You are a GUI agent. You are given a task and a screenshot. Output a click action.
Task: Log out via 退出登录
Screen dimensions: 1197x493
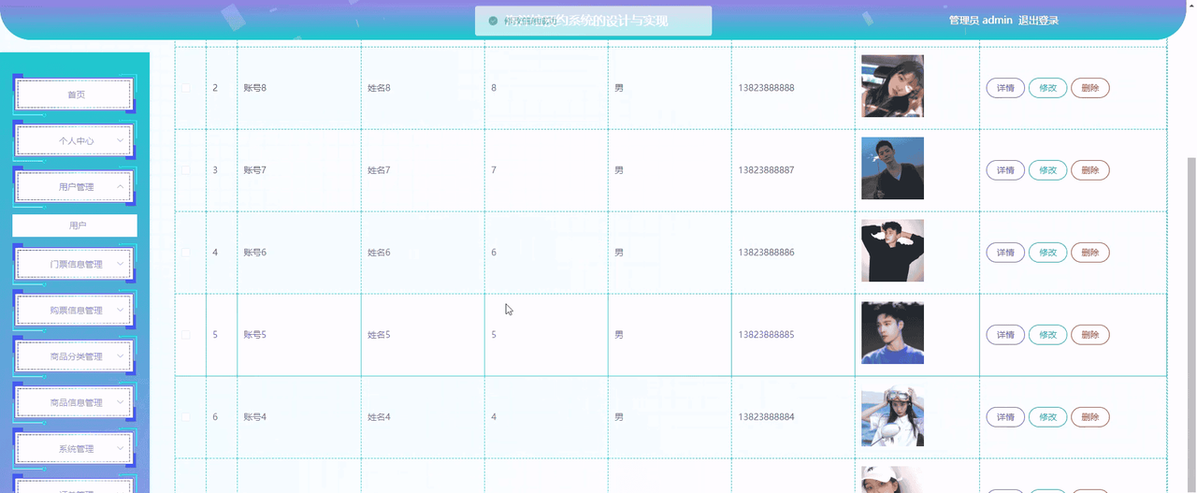click(x=1038, y=21)
